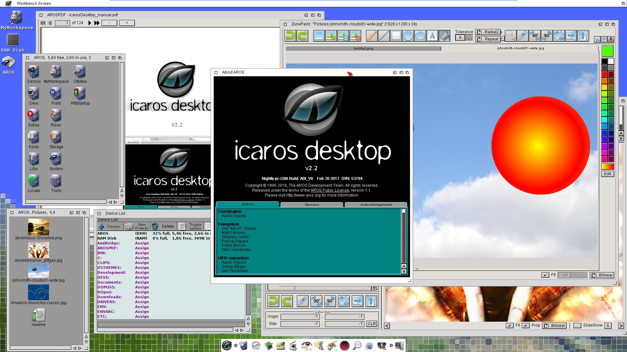Click the flip horizontal icon in ZunePaint toolbar
The image size is (627, 352).
tap(571, 36)
